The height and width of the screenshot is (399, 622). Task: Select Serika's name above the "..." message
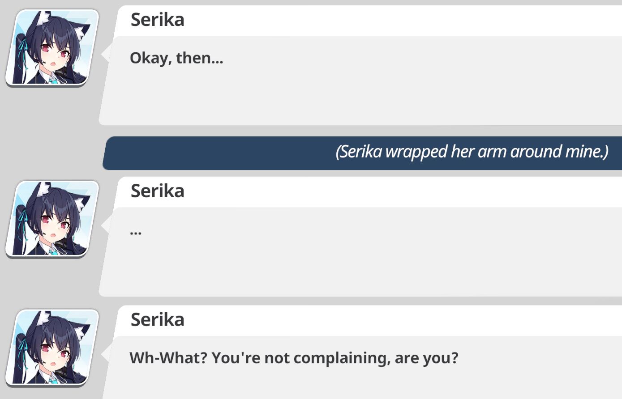click(x=157, y=191)
